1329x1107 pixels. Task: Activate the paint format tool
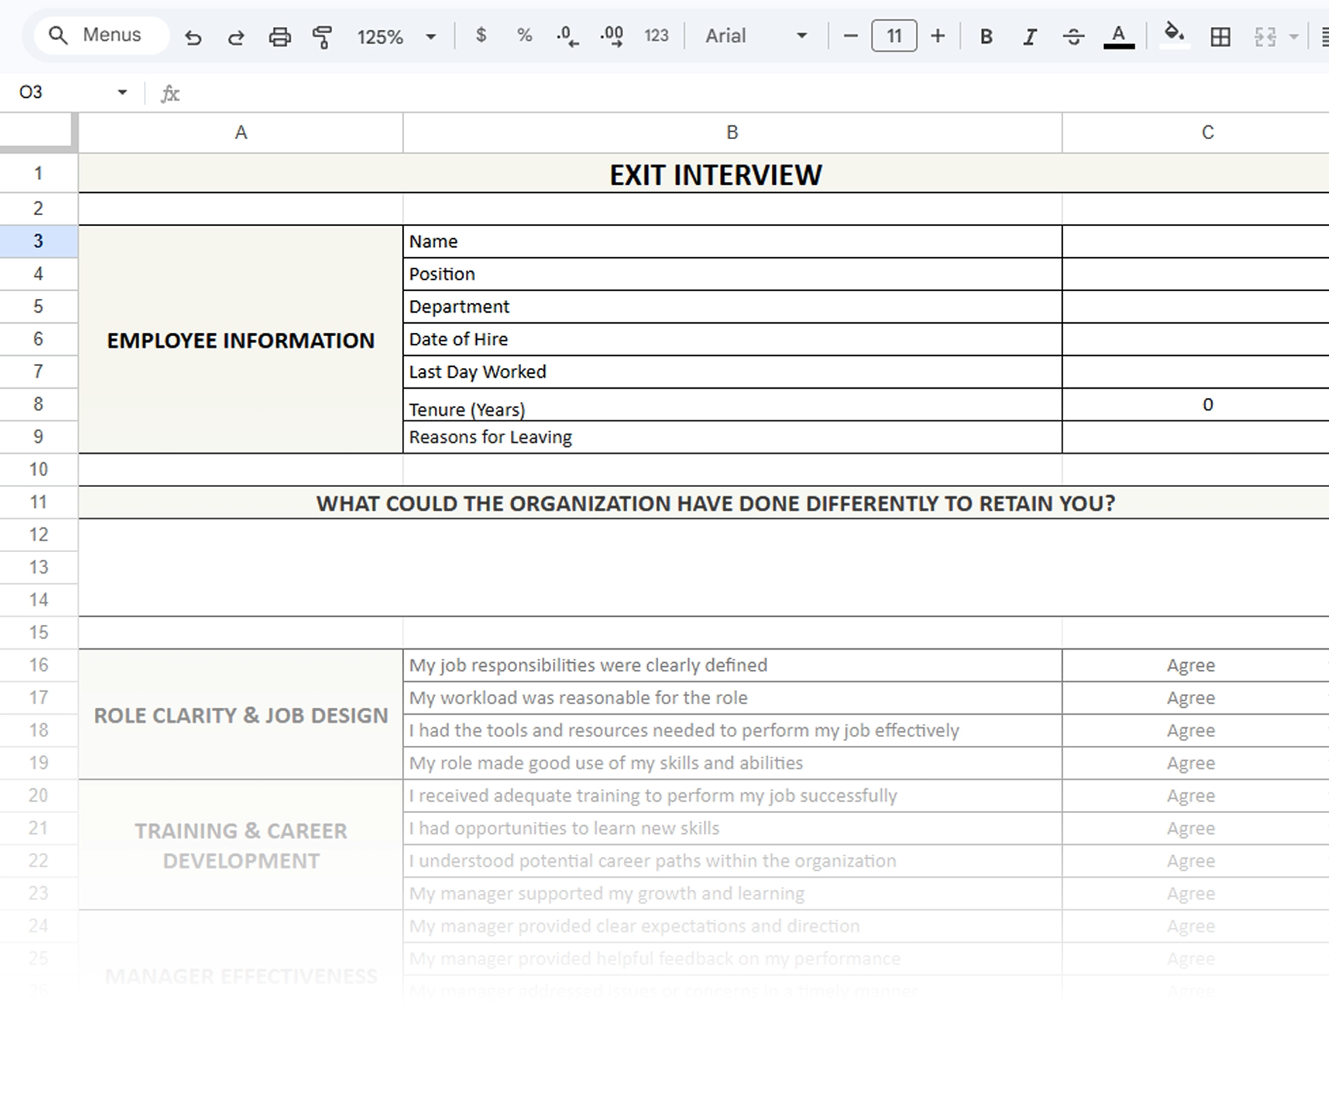(x=323, y=37)
